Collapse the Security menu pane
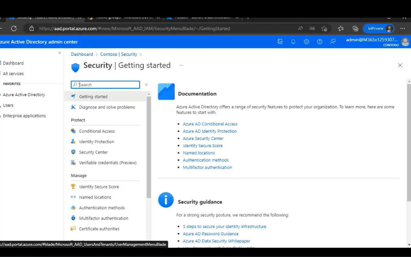 [x=146, y=84]
